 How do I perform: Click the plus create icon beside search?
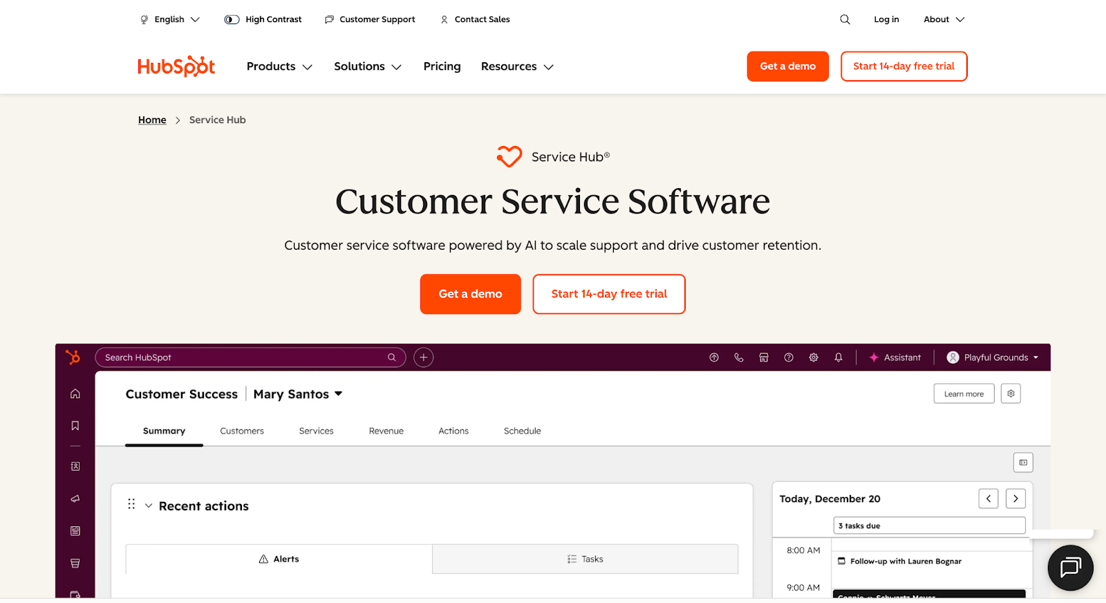(x=424, y=358)
